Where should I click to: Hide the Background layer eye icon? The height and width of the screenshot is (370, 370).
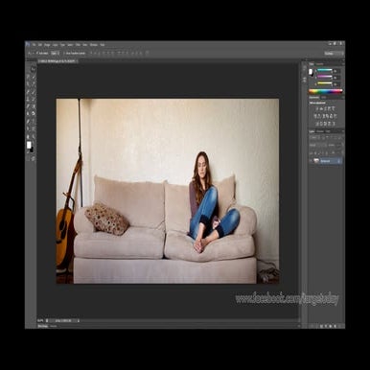click(311, 161)
